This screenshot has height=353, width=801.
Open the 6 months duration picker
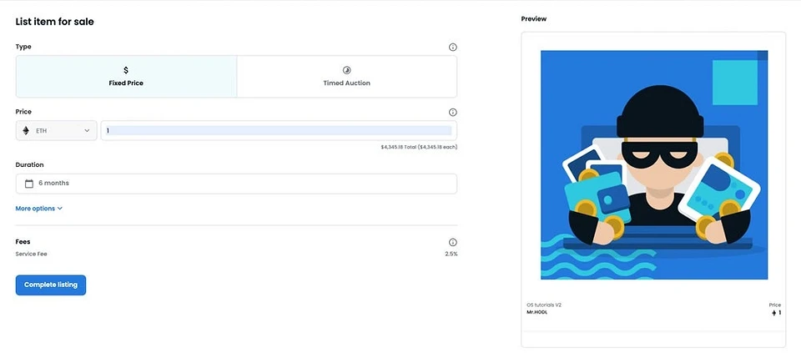pyautogui.click(x=236, y=184)
